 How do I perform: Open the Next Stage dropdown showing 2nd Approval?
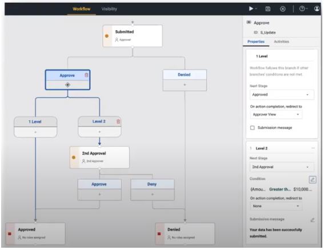click(x=282, y=167)
